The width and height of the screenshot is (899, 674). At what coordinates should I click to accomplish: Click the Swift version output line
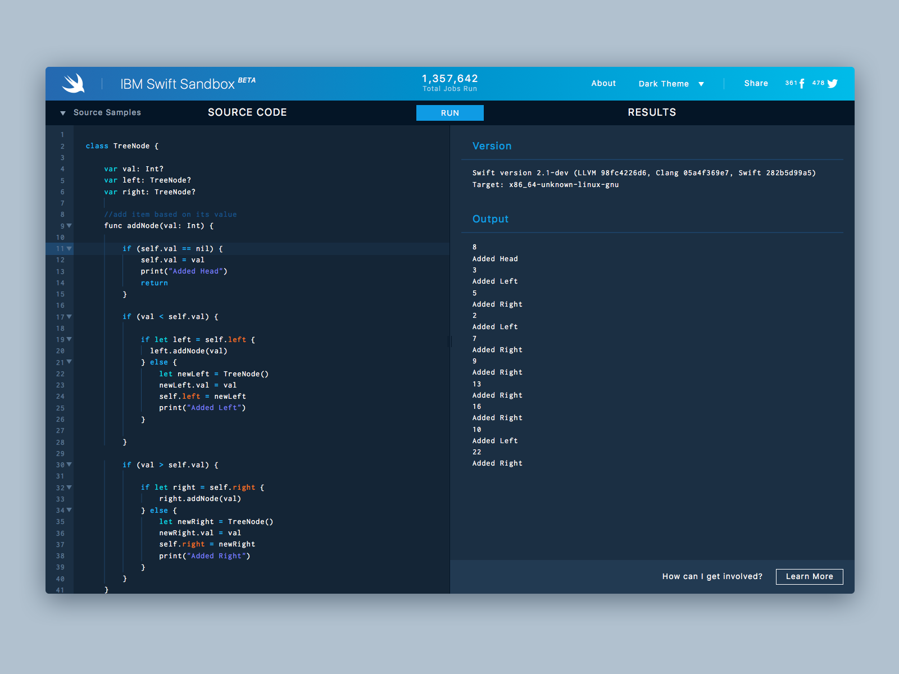pos(644,173)
